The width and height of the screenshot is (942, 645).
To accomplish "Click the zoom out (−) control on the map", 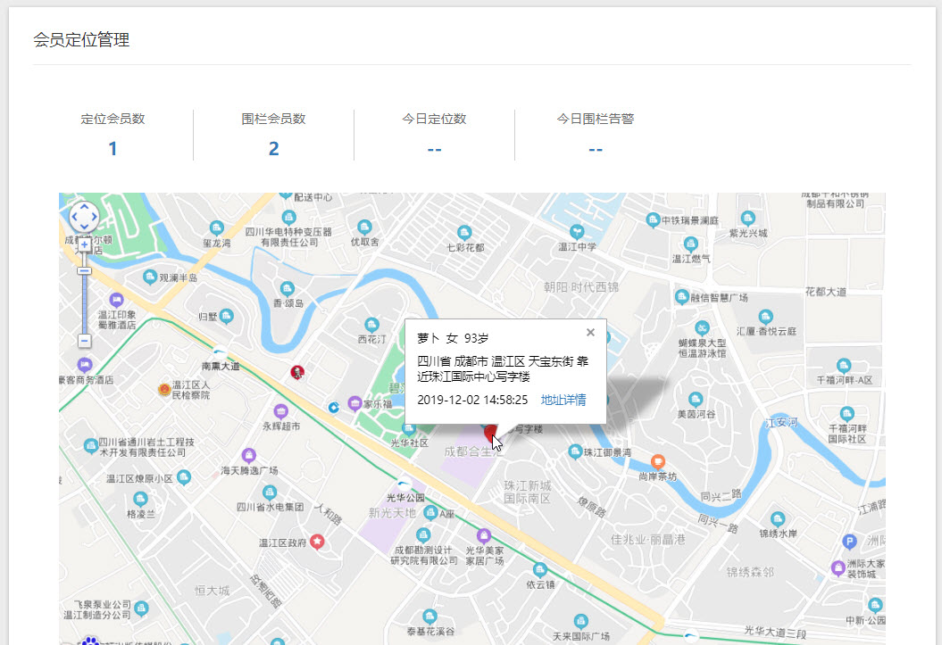I will coord(84,340).
